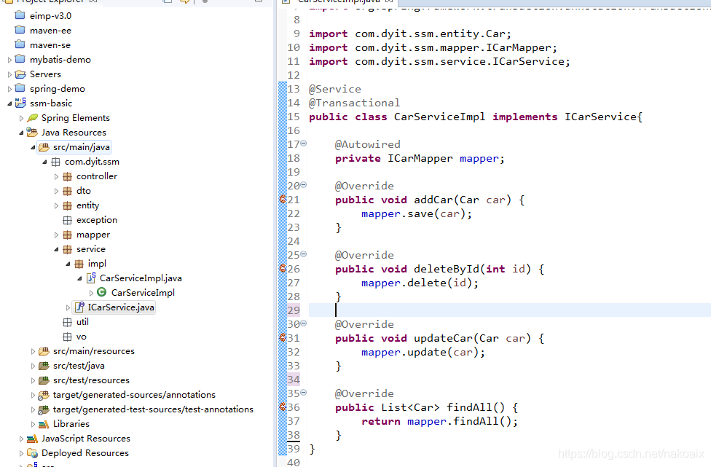
Task: Fold the addCar method at line 20
Action: click(304, 184)
